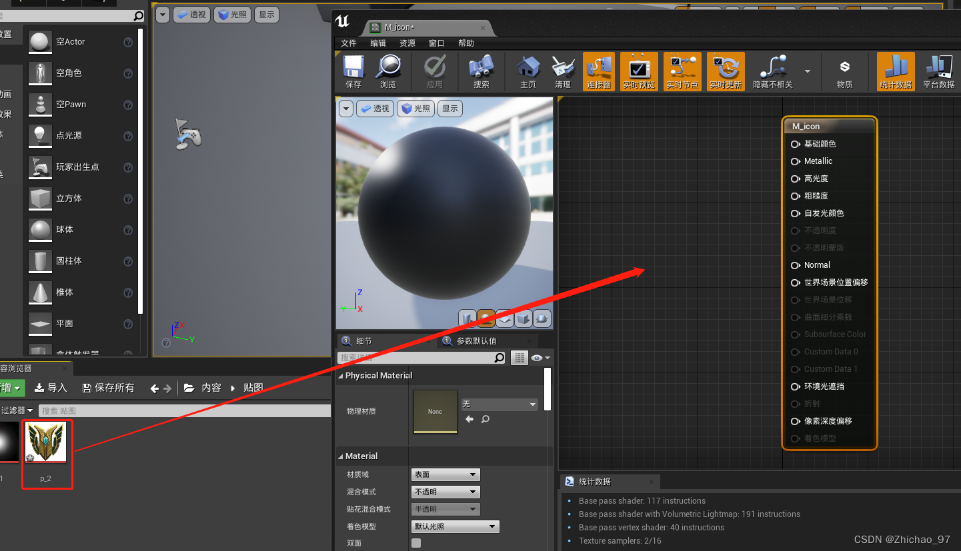Open 搜索 (Search) binoculars tool

pos(481,71)
